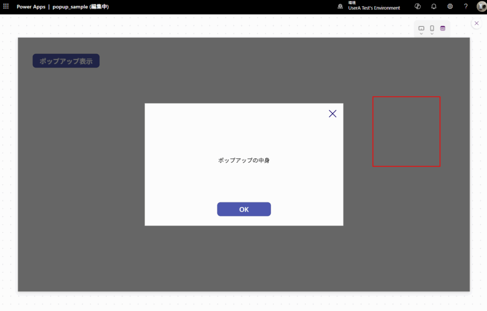Open the app launcher waffle icon

[6, 6]
